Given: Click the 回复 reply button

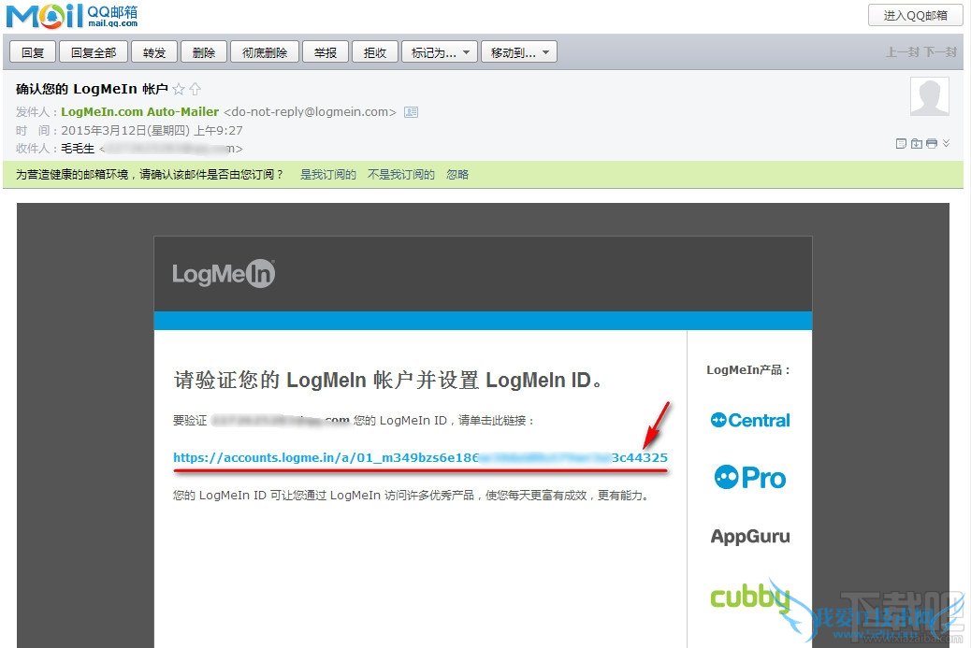Looking at the screenshot, I should pyautogui.click(x=33, y=52).
